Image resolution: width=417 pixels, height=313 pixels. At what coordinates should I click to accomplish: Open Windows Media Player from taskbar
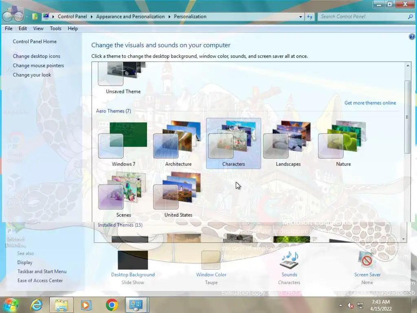(x=86, y=305)
